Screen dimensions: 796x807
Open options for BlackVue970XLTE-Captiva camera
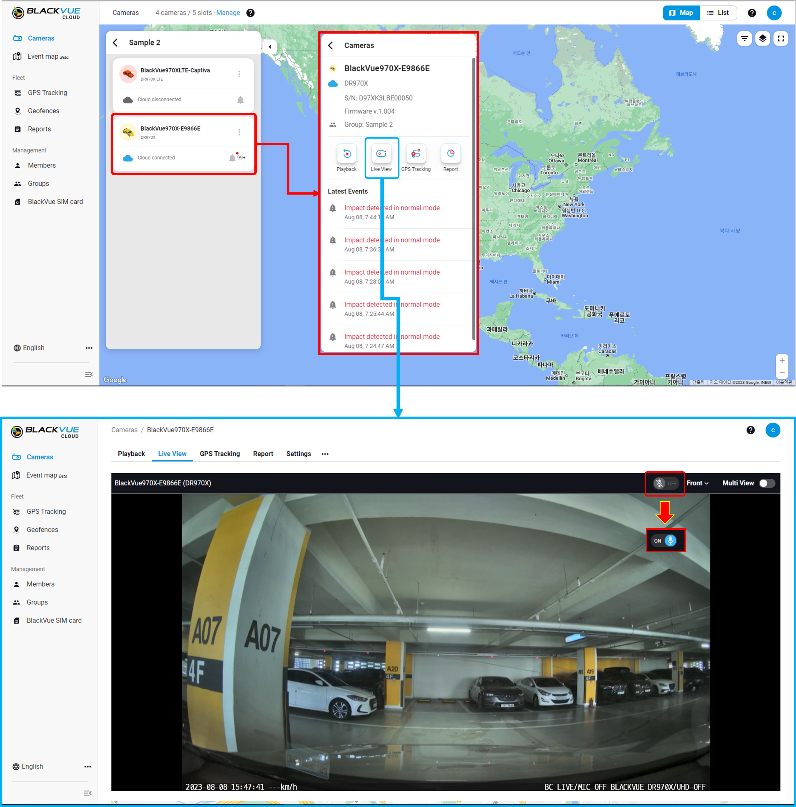[x=239, y=74]
